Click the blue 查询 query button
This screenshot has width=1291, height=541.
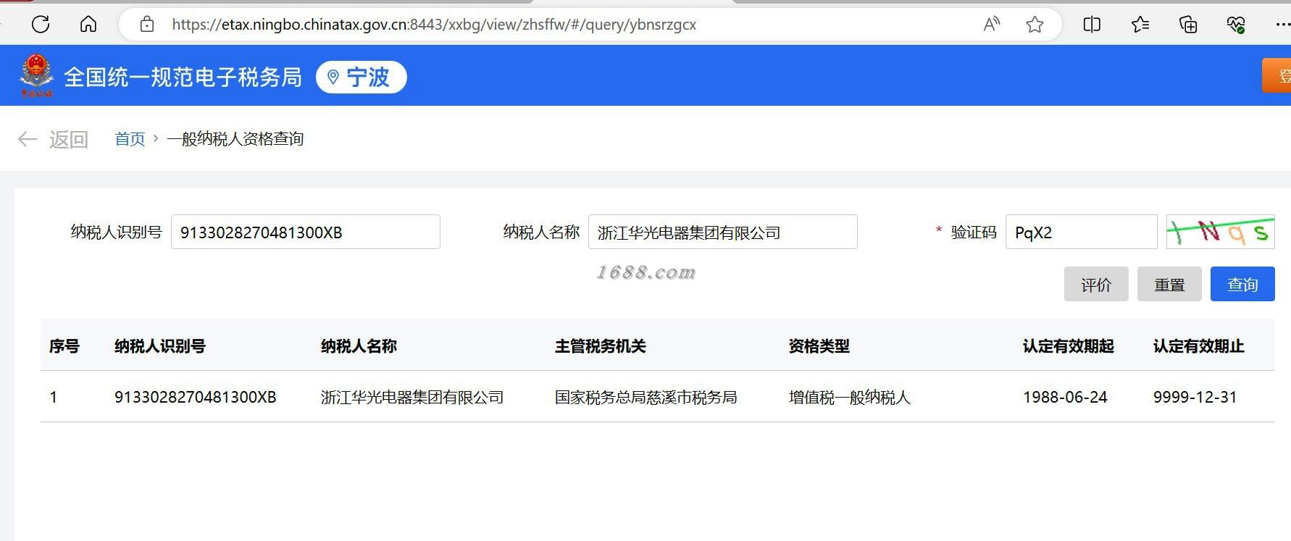point(1242,284)
